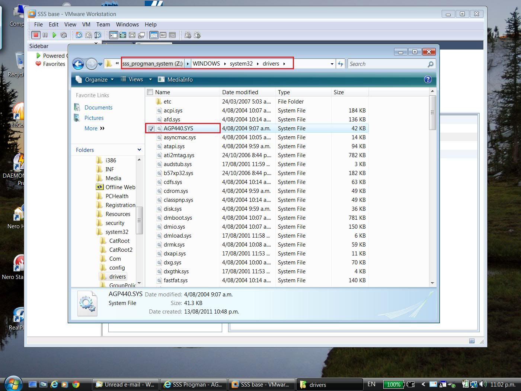Viewport: 521px width, 391px height.
Task: Expand More favorite links chevron
Action: [102, 128]
